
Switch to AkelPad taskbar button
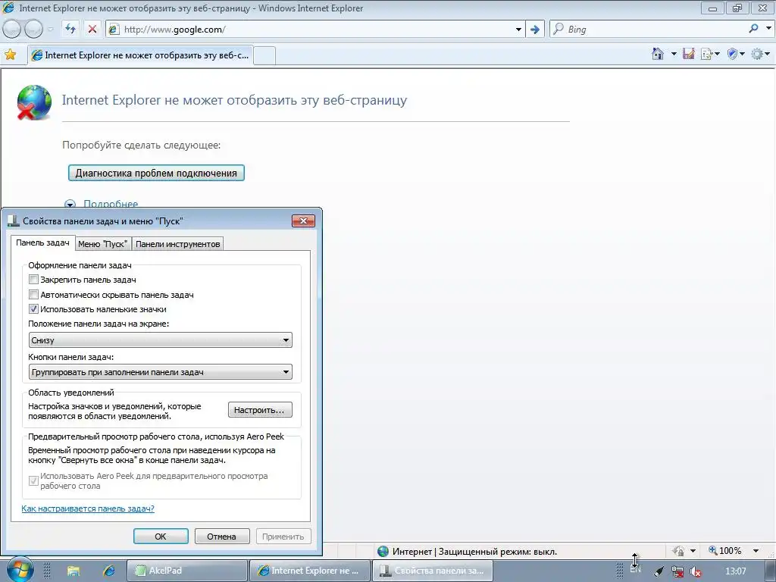pos(187,571)
